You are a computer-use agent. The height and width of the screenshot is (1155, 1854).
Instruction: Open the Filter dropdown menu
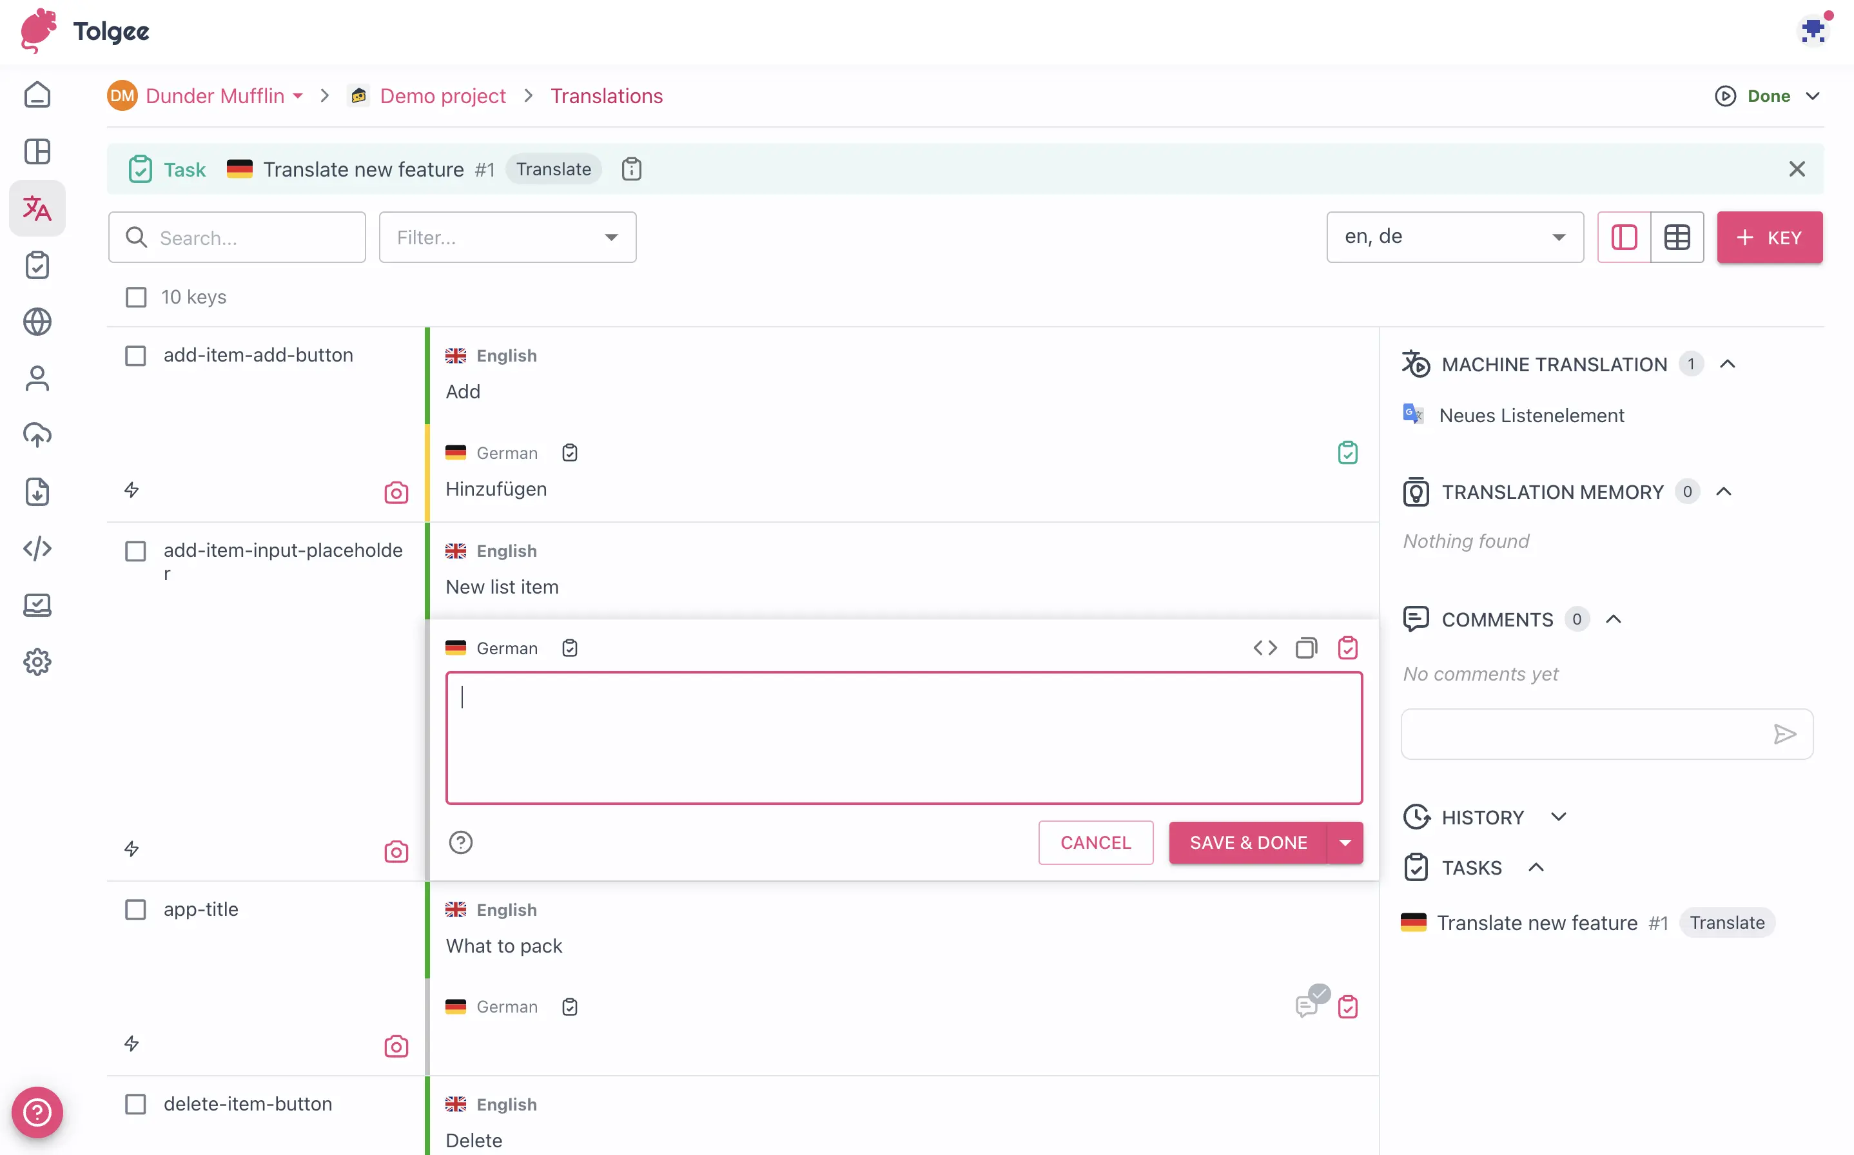pos(507,237)
